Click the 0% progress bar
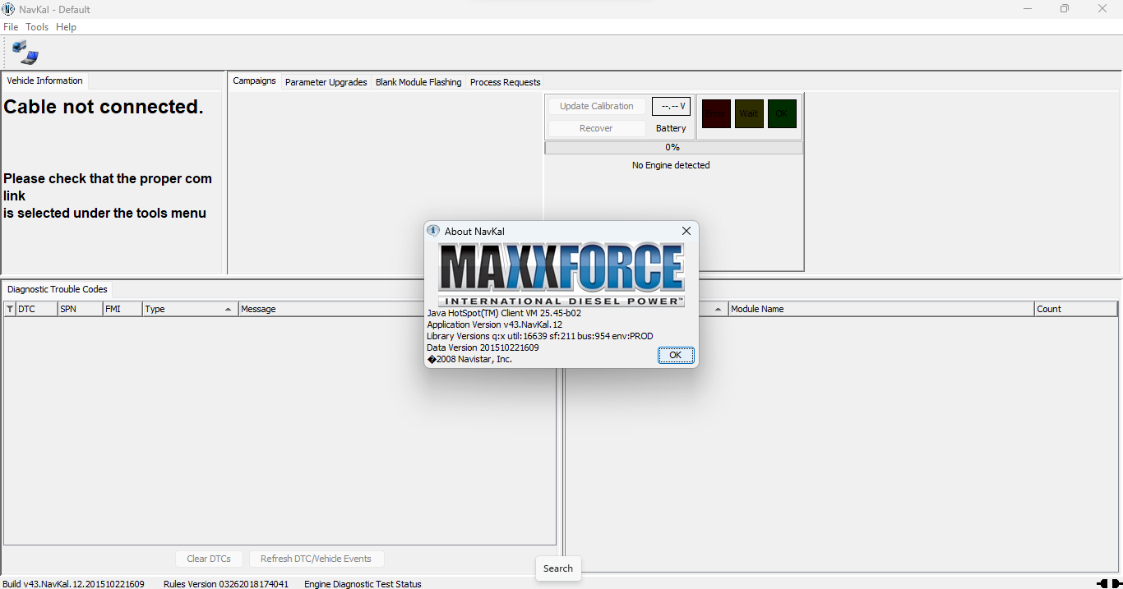The height and width of the screenshot is (589, 1123). pos(673,148)
